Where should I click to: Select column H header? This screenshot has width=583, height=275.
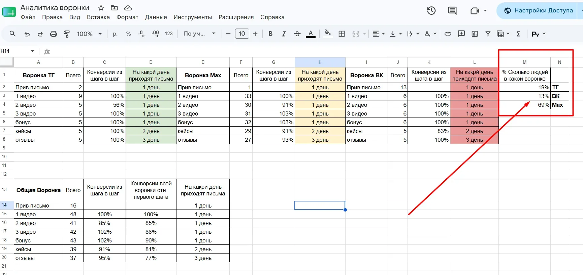click(x=320, y=62)
